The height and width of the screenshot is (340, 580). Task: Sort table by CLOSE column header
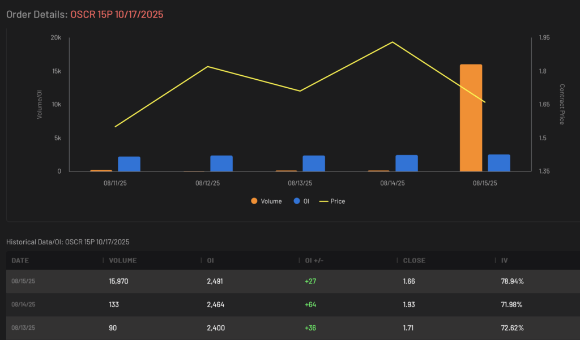click(x=414, y=261)
